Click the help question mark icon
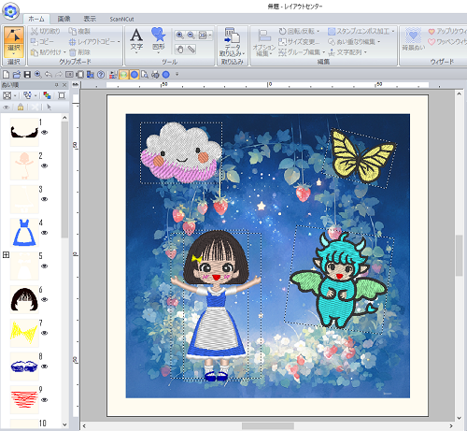The width and height of the screenshot is (467, 431). pos(101,74)
